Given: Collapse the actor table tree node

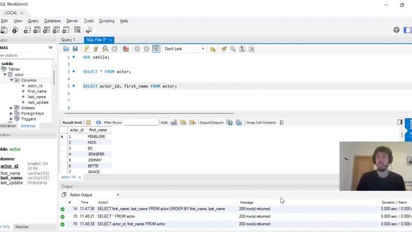Looking at the screenshot, I should coord(5,75).
